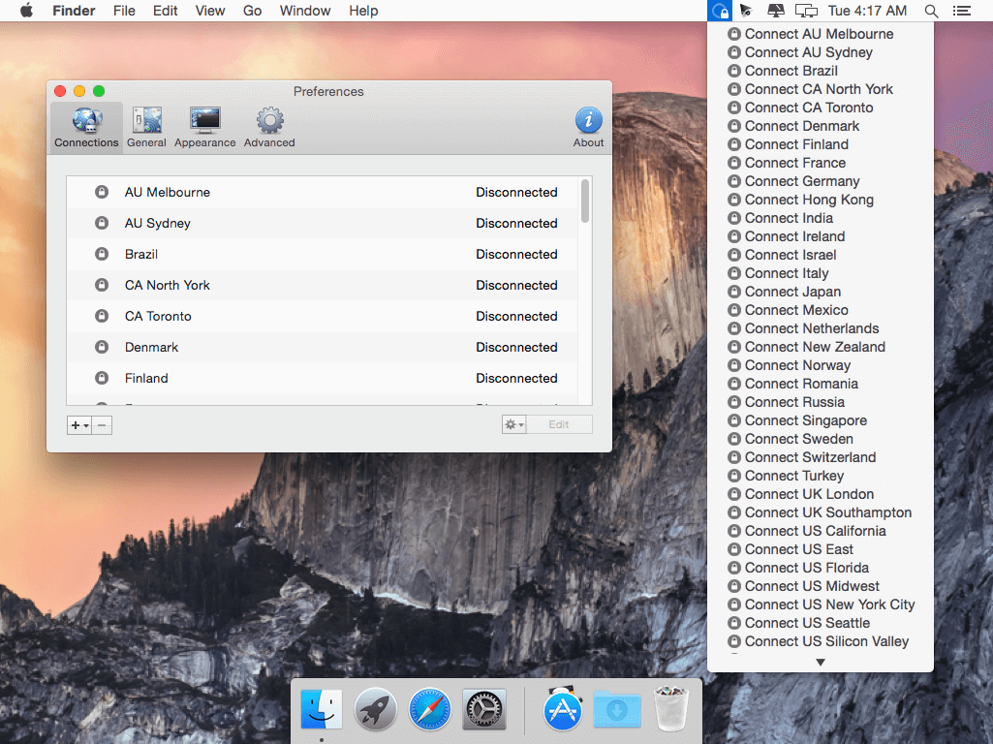Choose Connect US Silicon Valley
Viewport: 993px width, 744px height.
pos(821,641)
